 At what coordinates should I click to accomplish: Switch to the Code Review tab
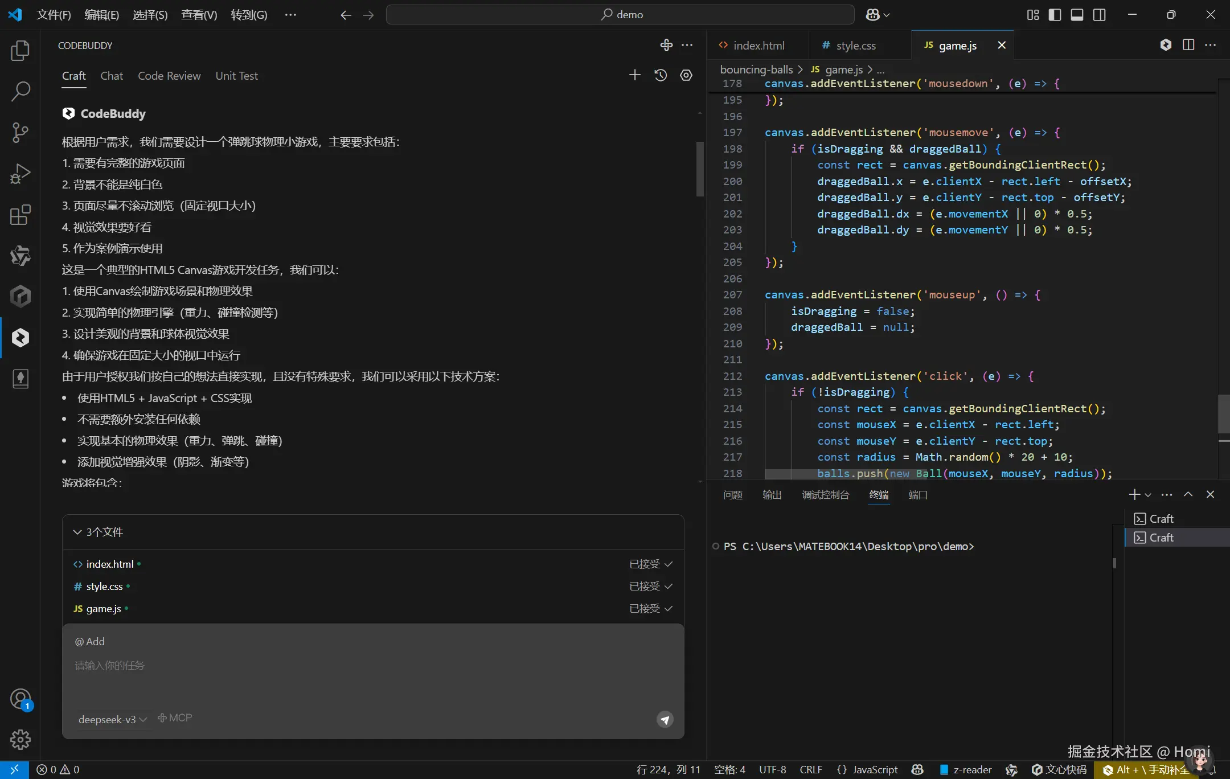pyautogui.click(x=169, y=76)
